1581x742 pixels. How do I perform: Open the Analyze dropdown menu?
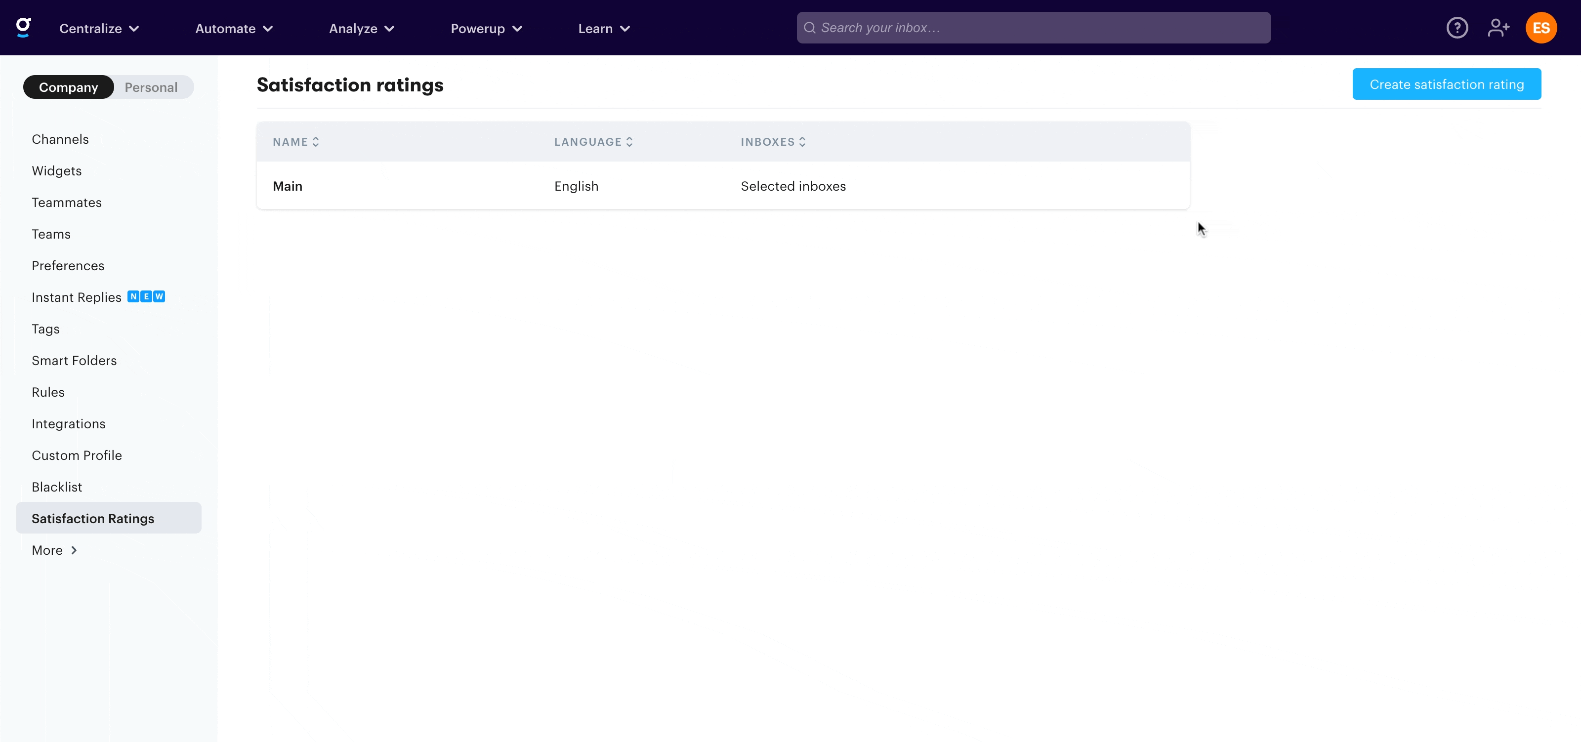click(x=362, y=28)
